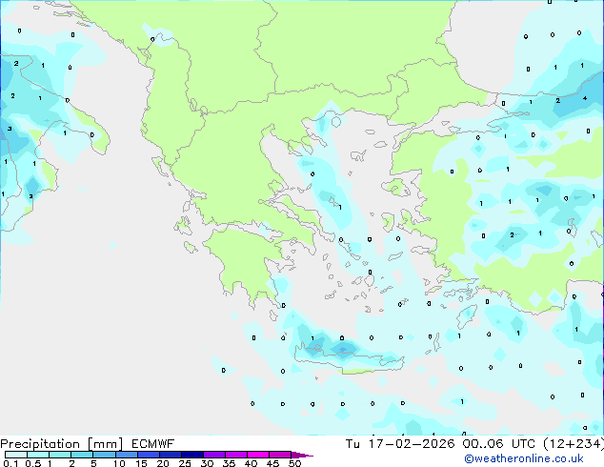
Task: Click the 'Precipitation' title text
Action: pyautogui.click(x=40, y=444)
